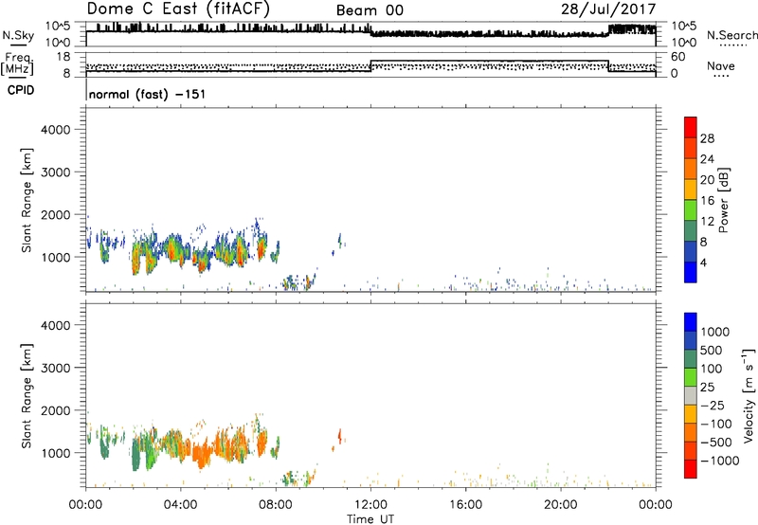Click the power echo cluster near 04:00 UT
Screen dimensions: 758x525
[173, 249]
